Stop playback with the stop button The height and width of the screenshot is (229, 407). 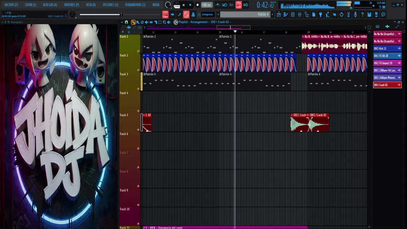tap(190, 5)
